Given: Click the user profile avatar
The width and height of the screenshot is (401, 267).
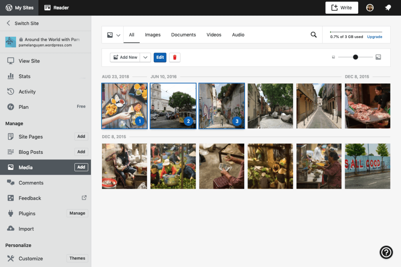Looking at the screenshot, I should coord(370,8).
